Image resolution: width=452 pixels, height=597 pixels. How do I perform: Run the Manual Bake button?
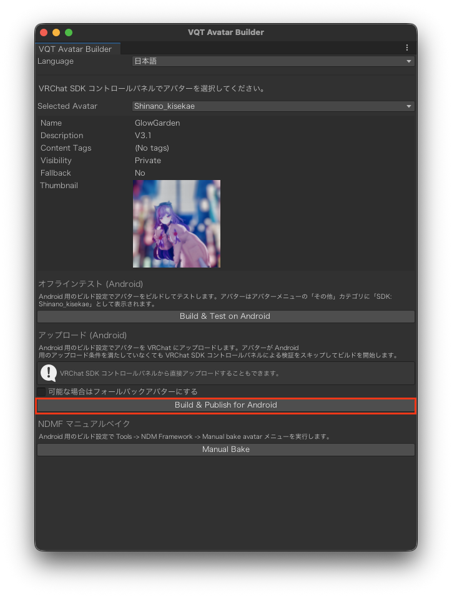(225, 449)
